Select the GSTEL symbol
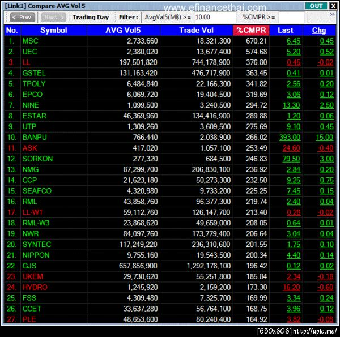 (x=34, y=73)
